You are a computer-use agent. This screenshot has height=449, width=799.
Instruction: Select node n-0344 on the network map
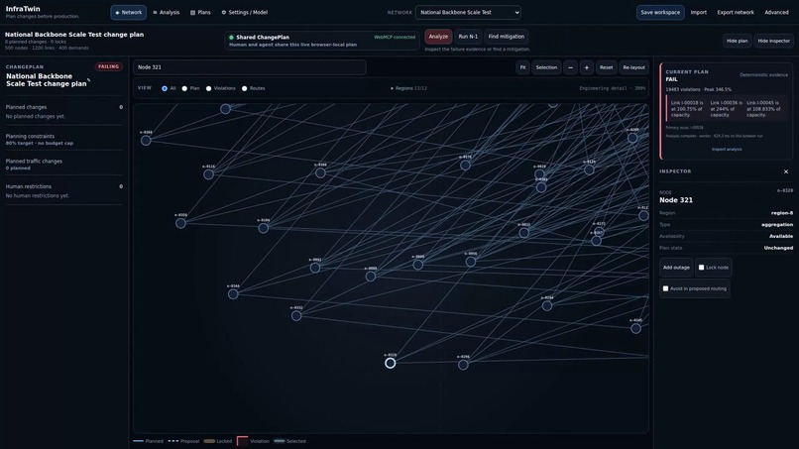pyautogui.click(x=233, y=294)
